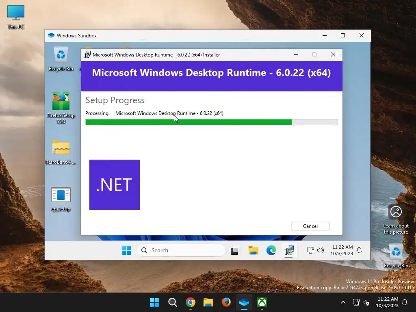Click the host network tray icon

tap(356, 302)
